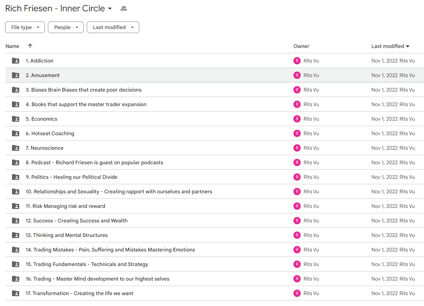The height and width of the screenshot is (306, 424).
Task: Click the shared people icon beside the folder title
Action: [x=124, y=8]
